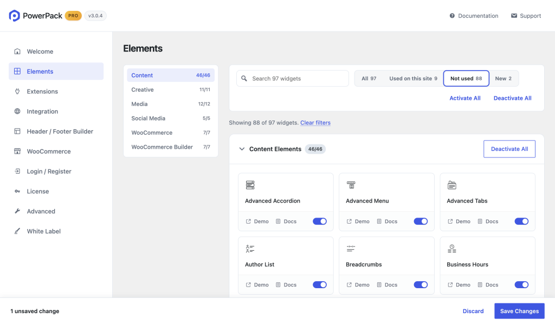Click the WooCommerce store icon in sidebar
The height and width of the screenshot is (324, 555).
pyautogui.click(x=17, y=151)
